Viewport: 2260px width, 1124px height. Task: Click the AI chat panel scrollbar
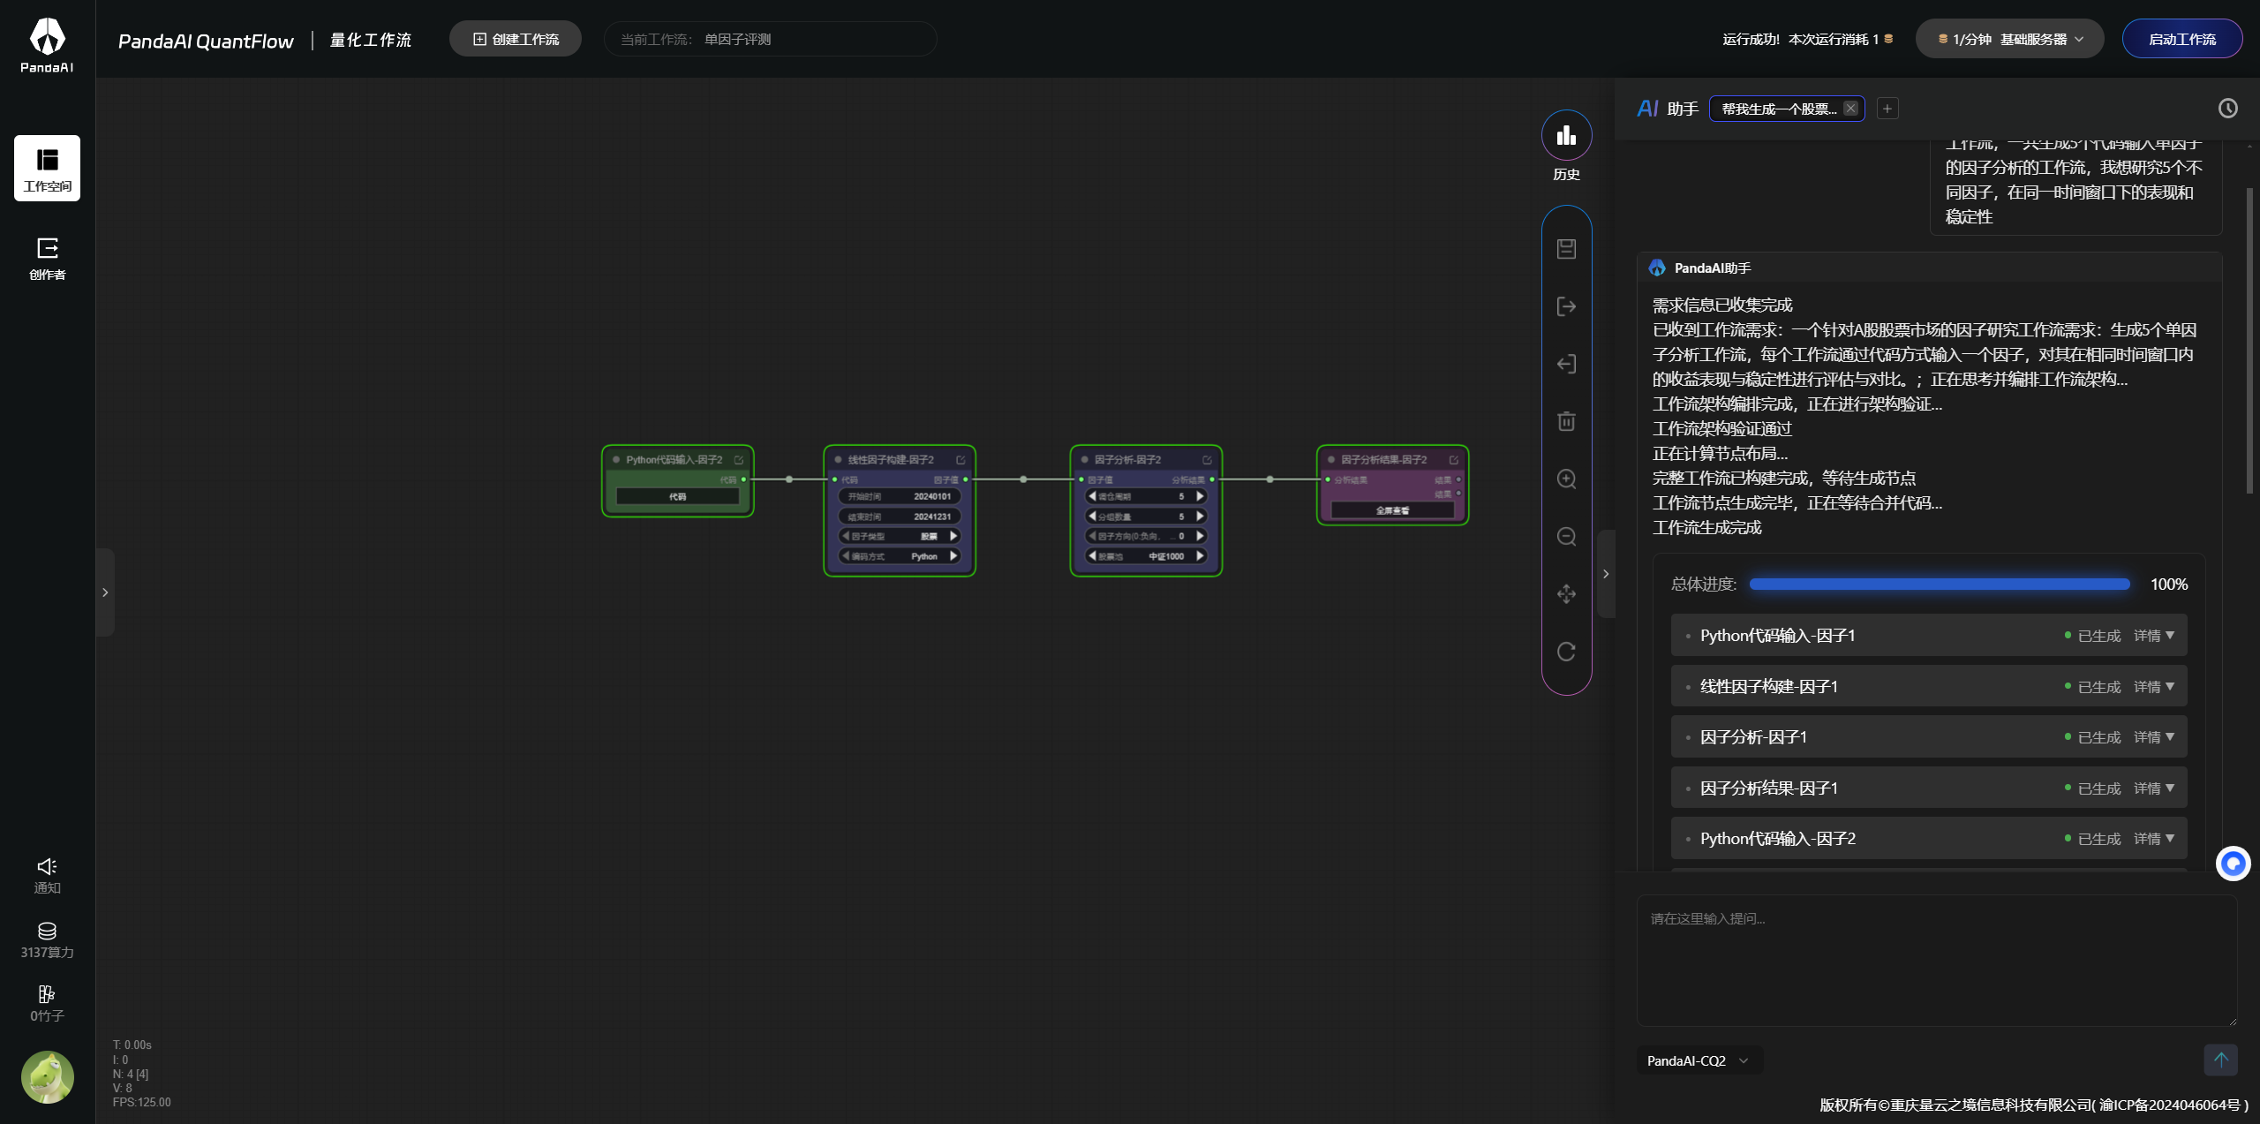click(x=2249, y=340)
